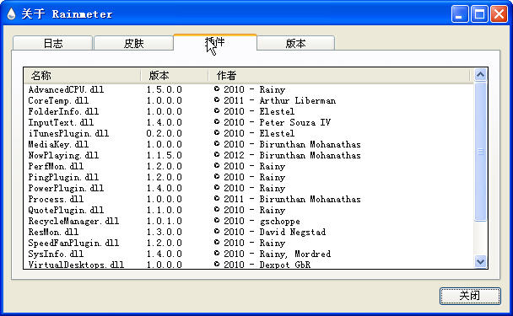
Task: Close the 关于 Rainmeter window
Action: (499, 14)
